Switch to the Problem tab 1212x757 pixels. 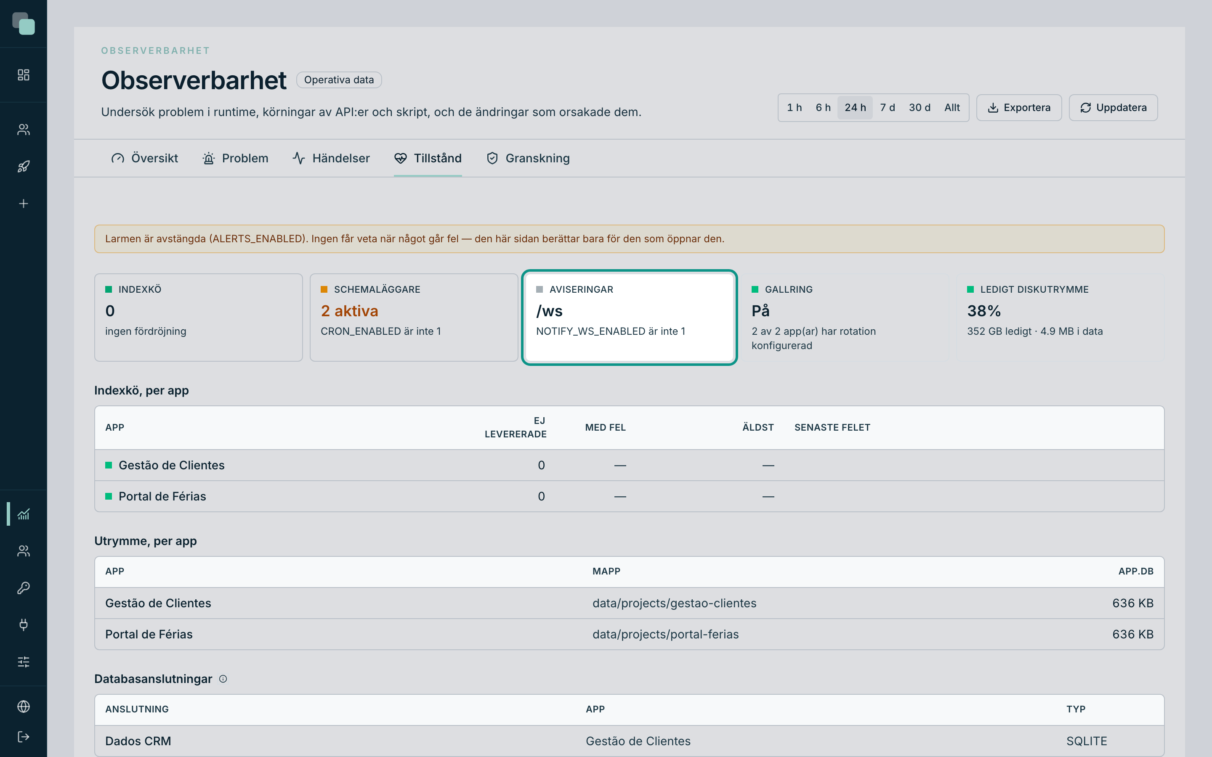point(235,158)
